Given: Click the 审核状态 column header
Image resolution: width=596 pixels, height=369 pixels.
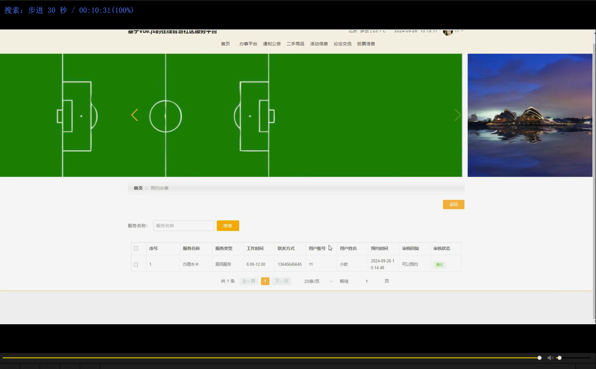Looking at the screenshot, I should [x=442, y=248].
